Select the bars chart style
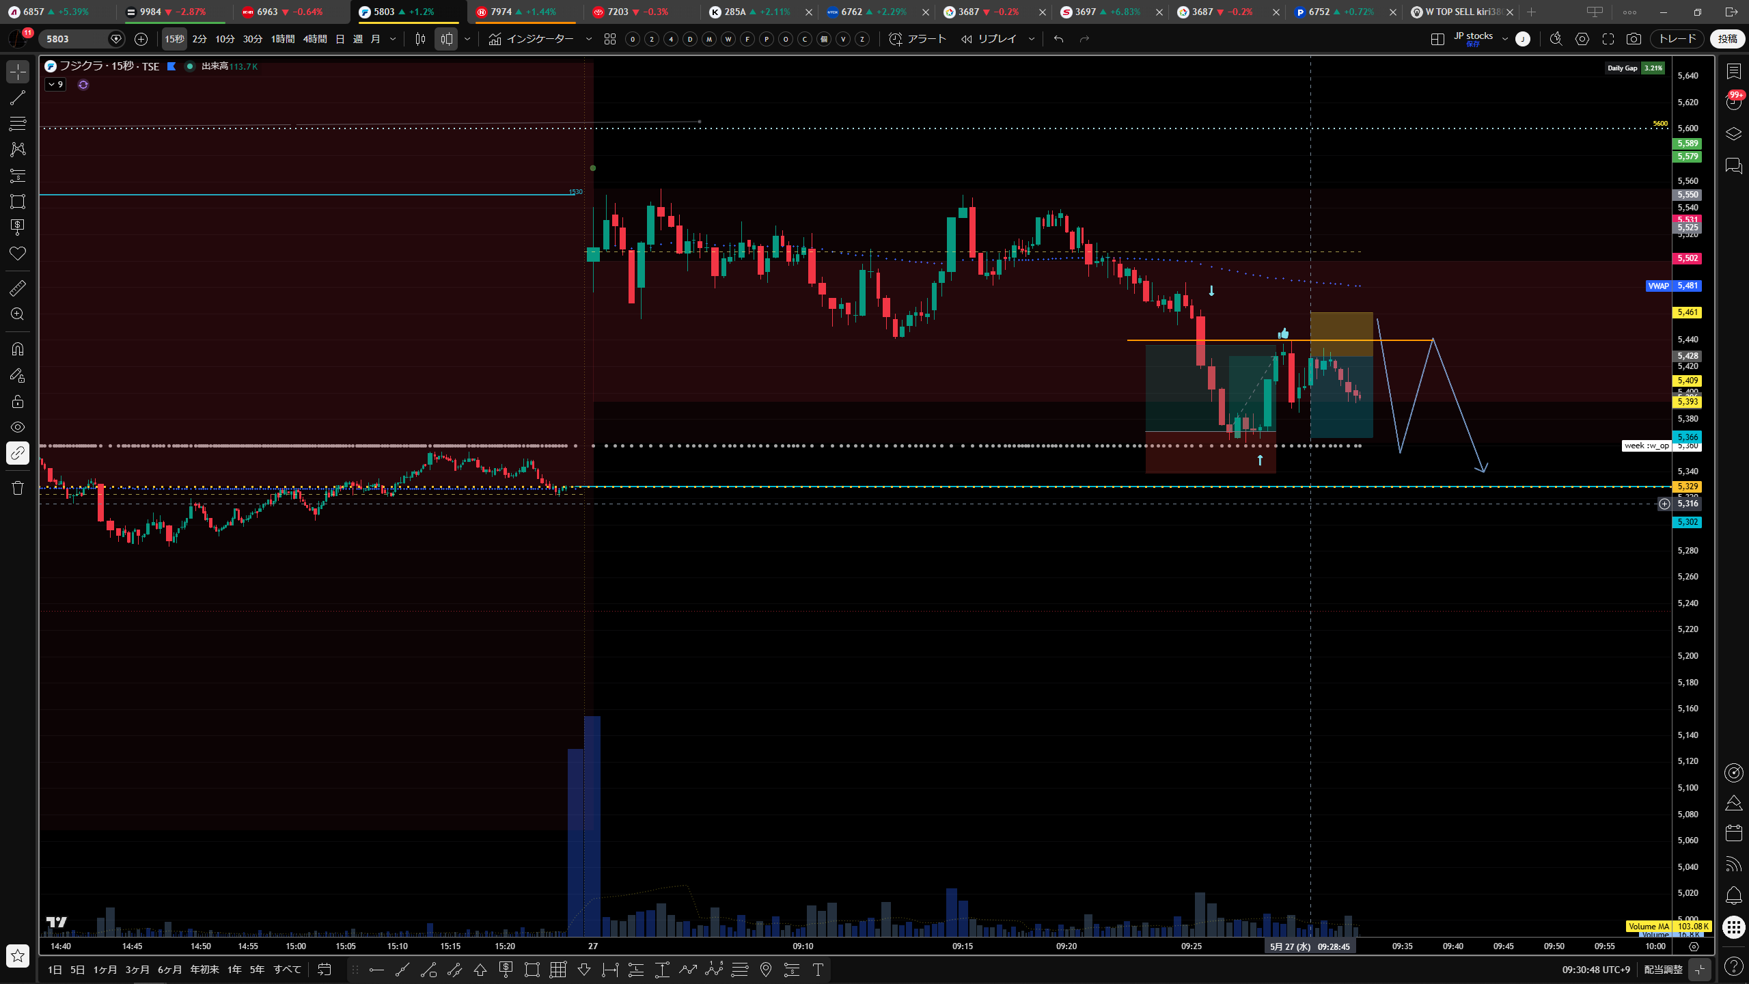This screenshot has width=1749, height=984. [421, 39]
